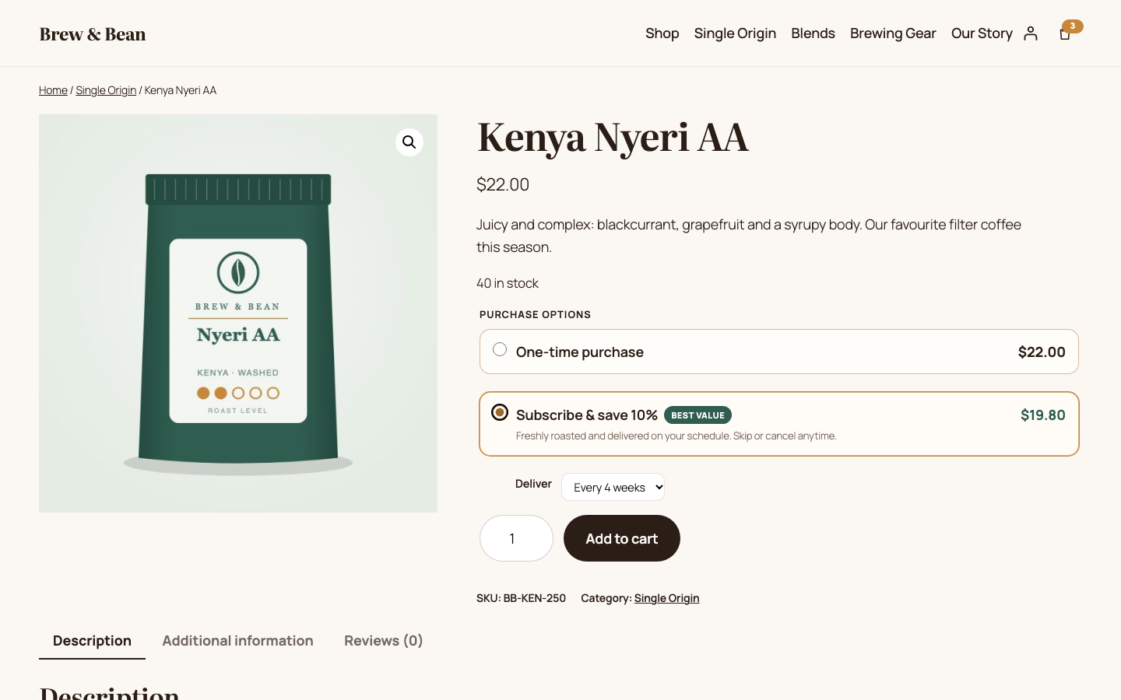Navigate to Brewing Gear
The width and height of the screenshot is (1121, 700).
coord(893,33)
